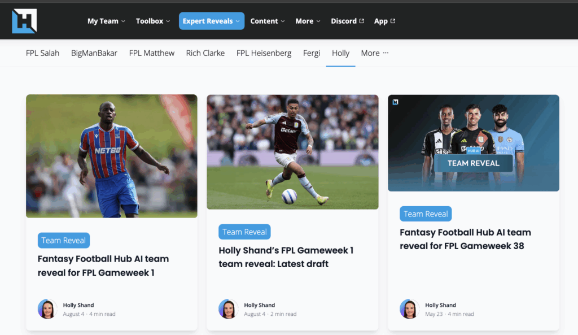This screenshot has height=335, width=578.
Task: Click the Fantasy Football Hub logo
Action: pyautogui.click(x=24, y=21)
